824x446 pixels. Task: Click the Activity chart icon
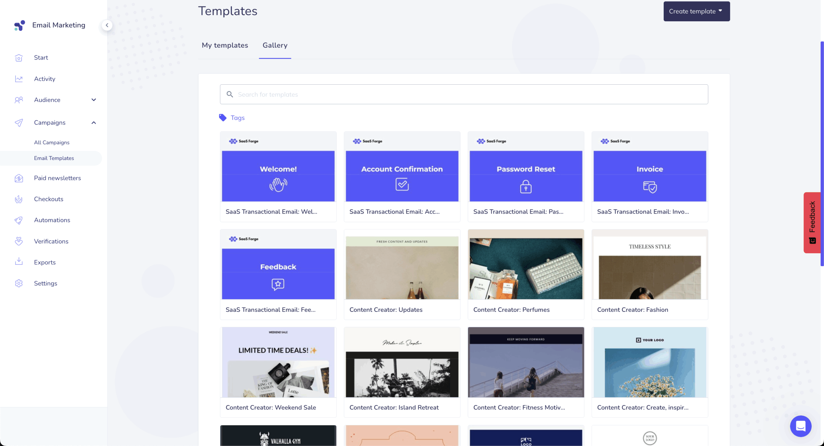pyautogui.click(x=19, y=79)
